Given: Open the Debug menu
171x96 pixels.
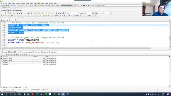Looking at the screenshot, I should tap(28, 3).
